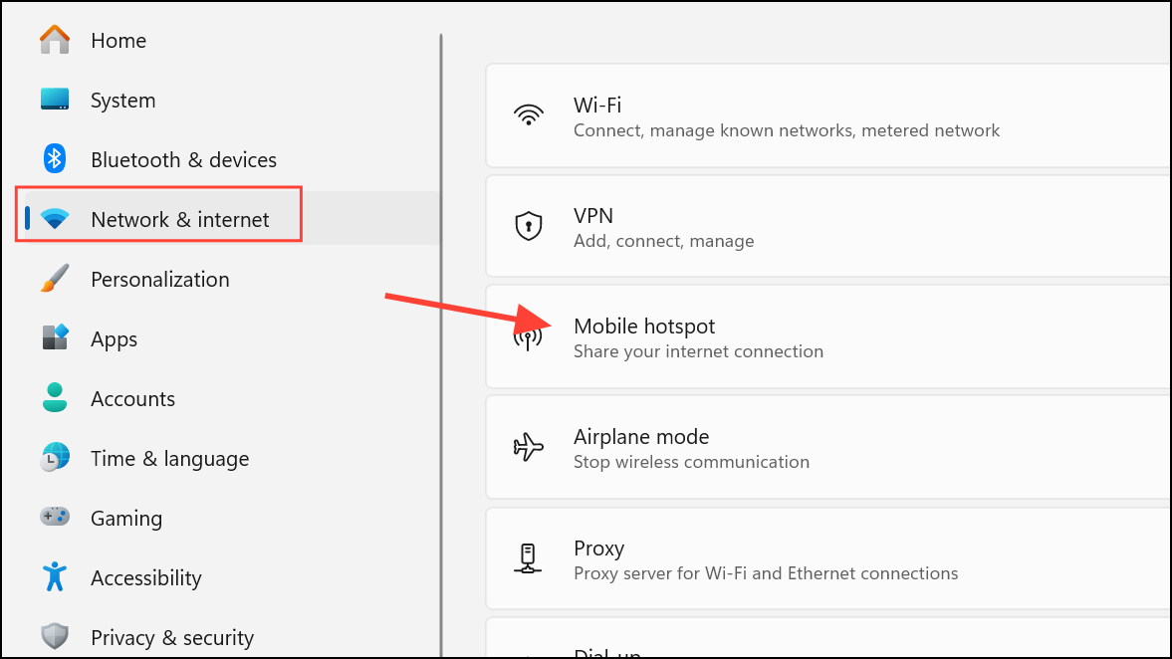Click the Wi-Fi signal icon
Image resolution: width=1172 pixels, height=659 pixels.
click(529, 115)
